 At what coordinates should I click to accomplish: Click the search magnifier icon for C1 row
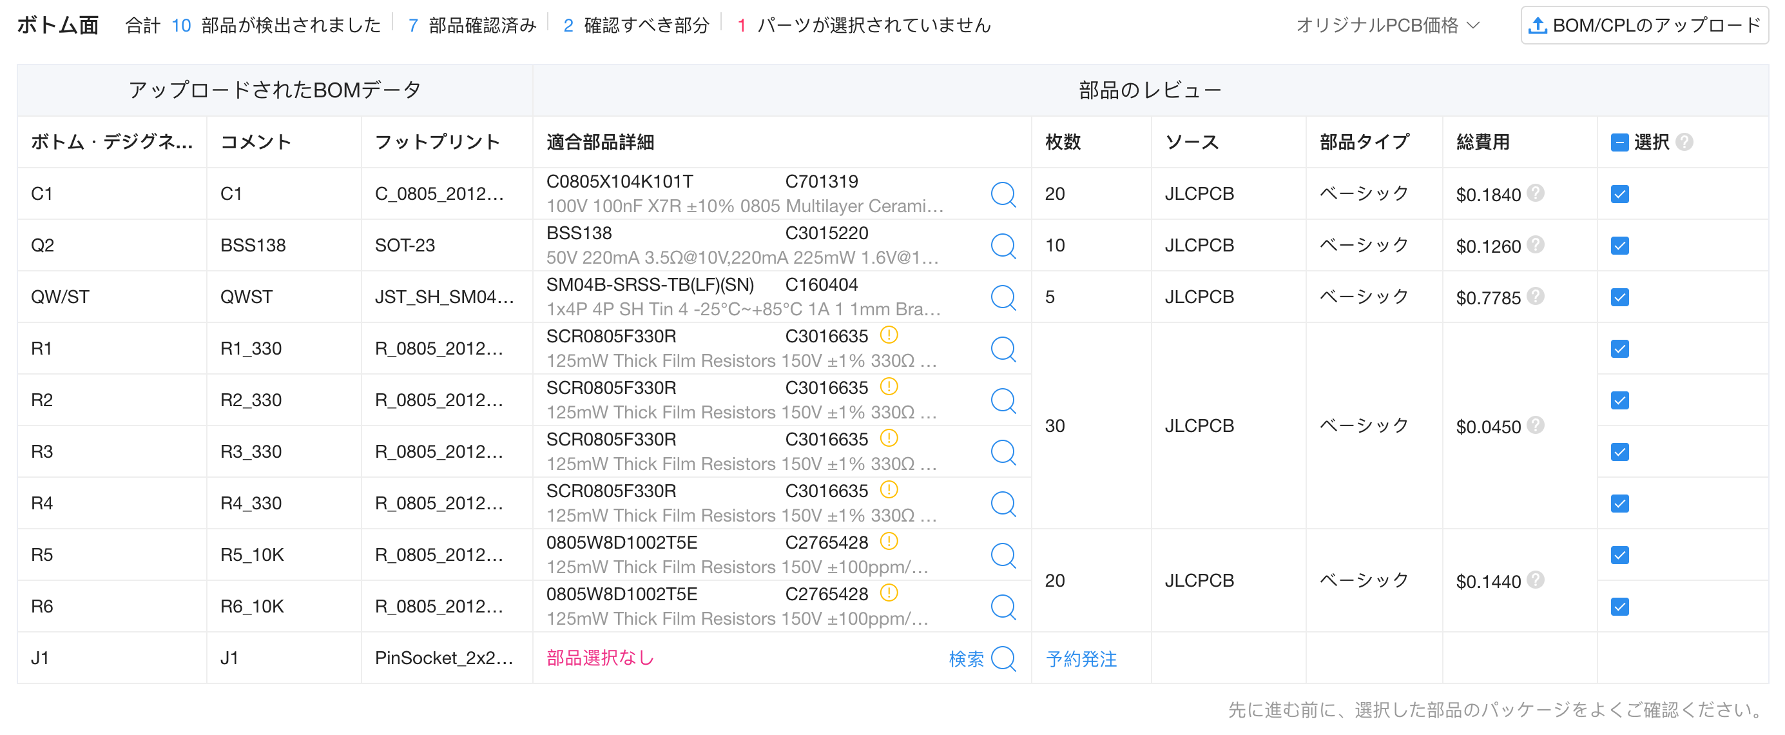click(1003, 194)
